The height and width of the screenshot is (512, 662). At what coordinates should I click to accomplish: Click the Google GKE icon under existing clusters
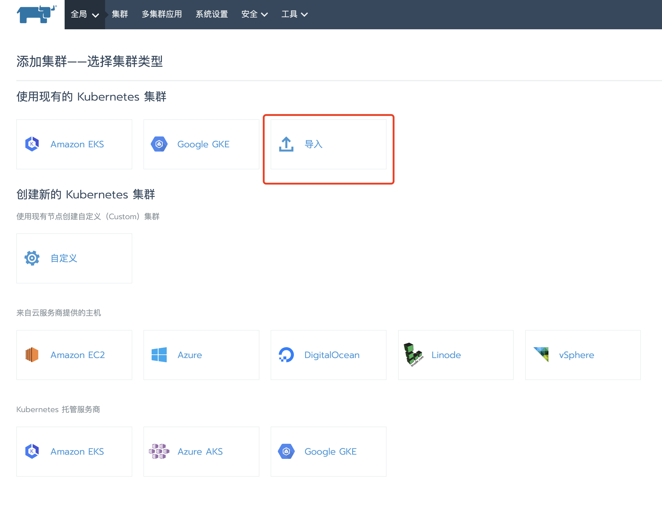coord(159,144)
